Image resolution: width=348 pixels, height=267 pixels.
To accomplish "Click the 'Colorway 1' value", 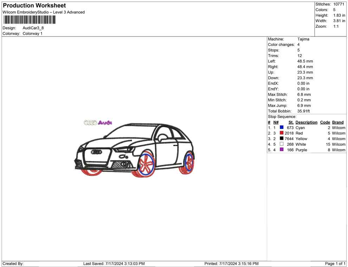I will point(32,34).
